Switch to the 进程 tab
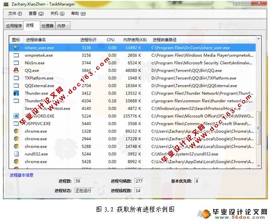 (x=32, y=25)
